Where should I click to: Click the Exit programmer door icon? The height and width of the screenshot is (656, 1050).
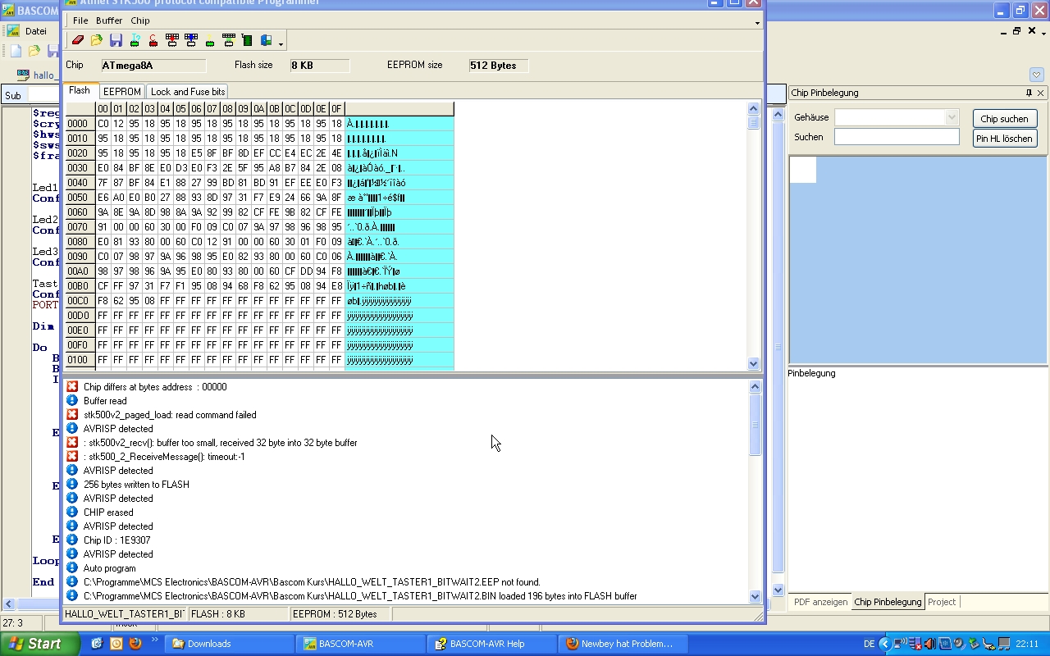click(x=266, y=40)
